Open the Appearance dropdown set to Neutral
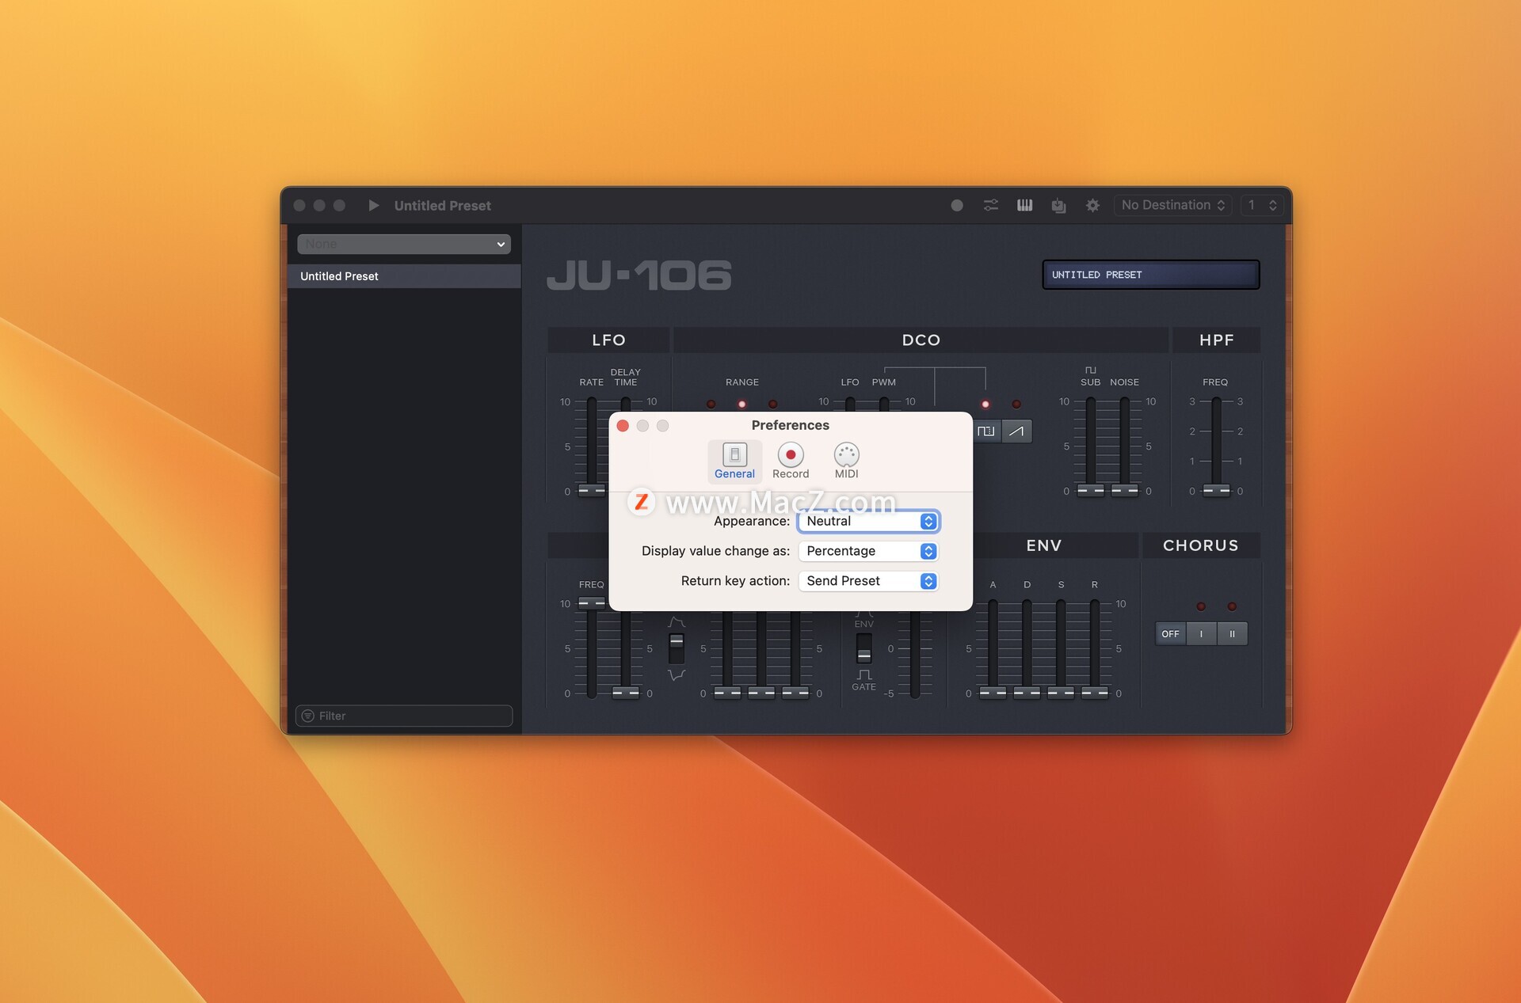 868,521
